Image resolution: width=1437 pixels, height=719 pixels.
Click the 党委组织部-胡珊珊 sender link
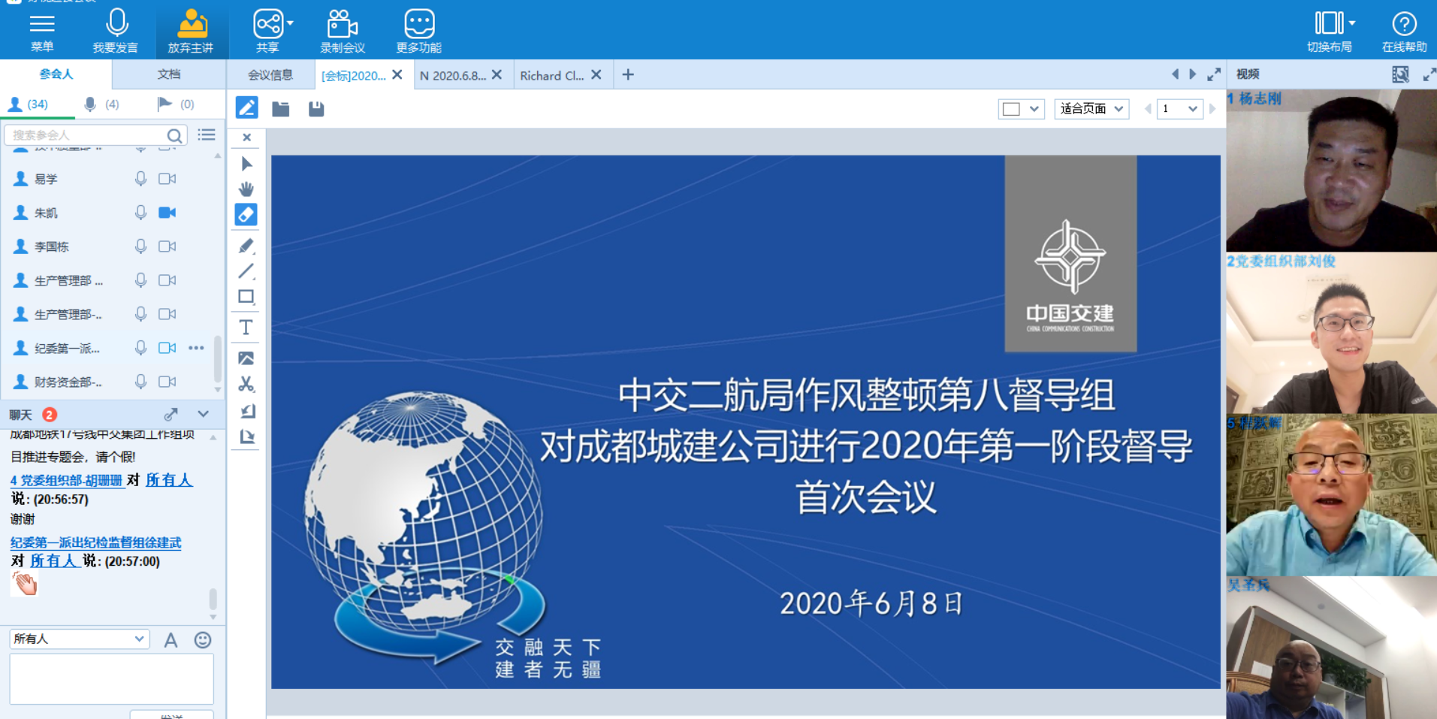tap(67, 480)
